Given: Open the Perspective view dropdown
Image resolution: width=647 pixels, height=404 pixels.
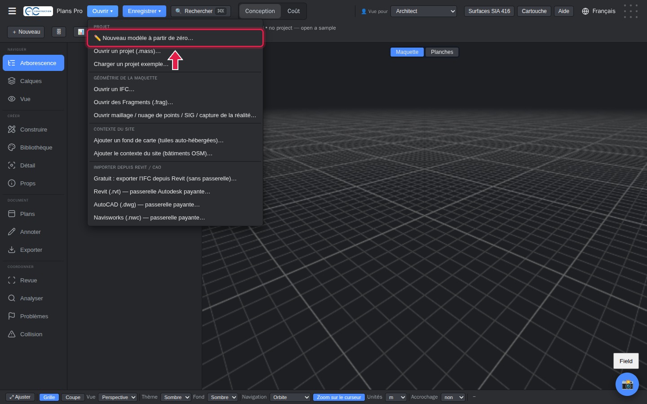Looking at the screenshot, I should coord(118,397).
